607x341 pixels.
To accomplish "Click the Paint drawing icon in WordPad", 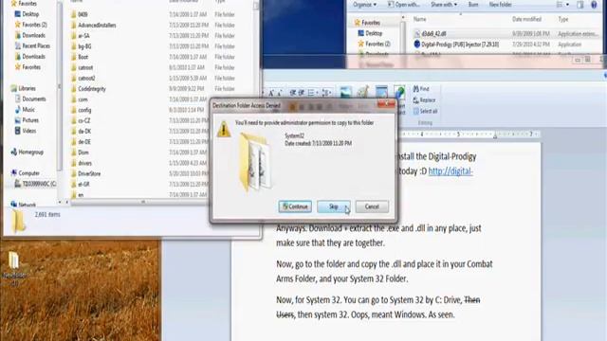I will coord(363,92).
